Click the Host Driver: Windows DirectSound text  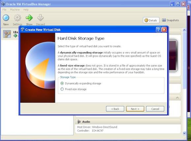(97, 127)
